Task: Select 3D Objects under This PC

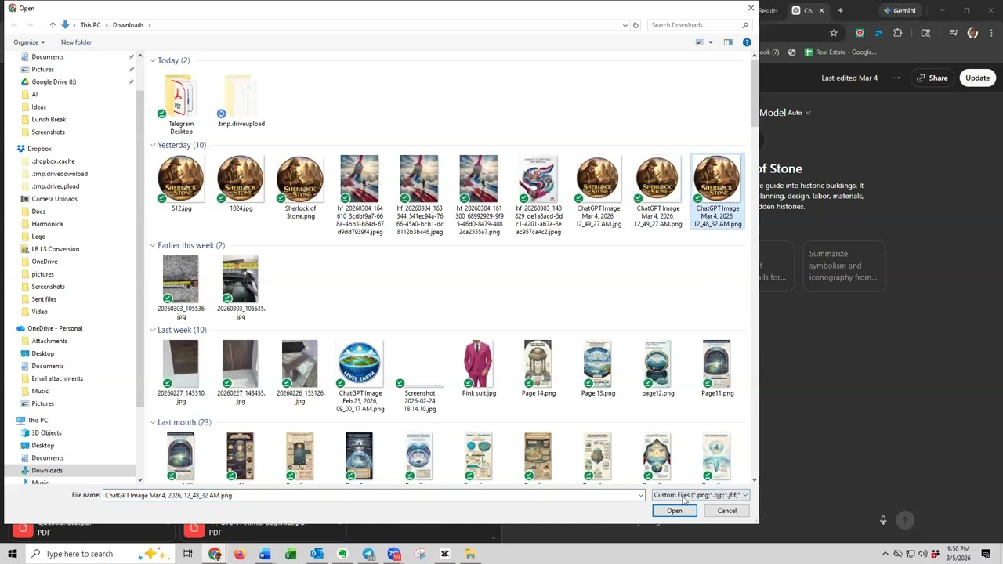Action: 46,433
